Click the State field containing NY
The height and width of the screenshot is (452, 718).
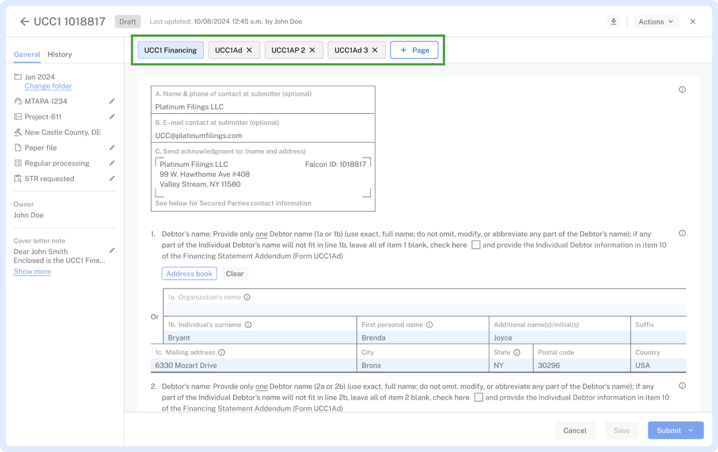coord(511,365)
